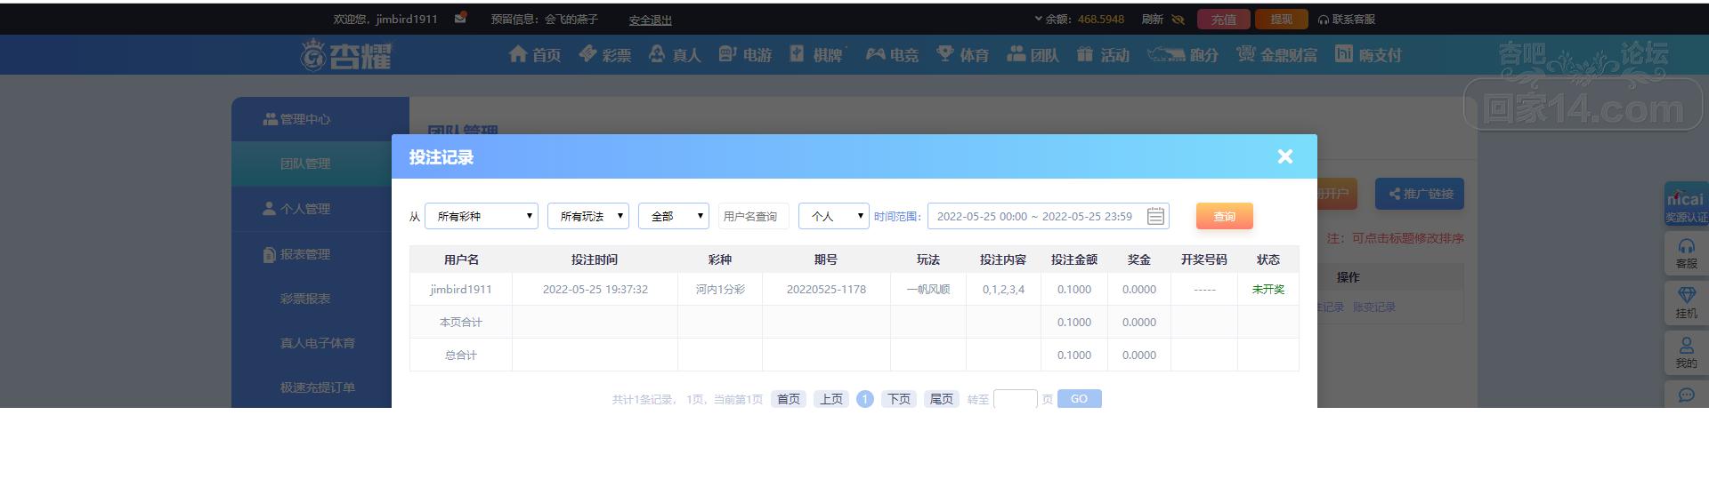Open the 活动 promotions gift nav item
This screenshot has width=1709, height=487.
[1103, 55]
